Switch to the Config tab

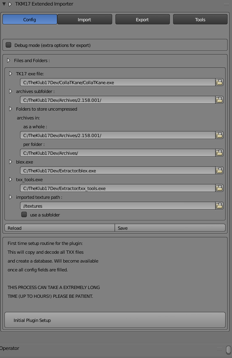(30, 19)
